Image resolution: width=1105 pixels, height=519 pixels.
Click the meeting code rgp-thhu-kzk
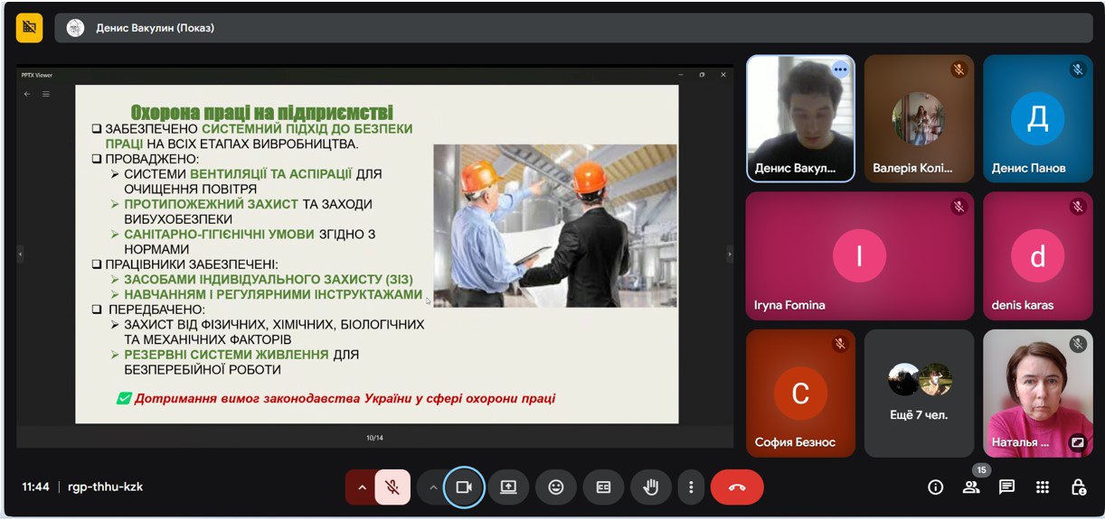pos(105,487)
